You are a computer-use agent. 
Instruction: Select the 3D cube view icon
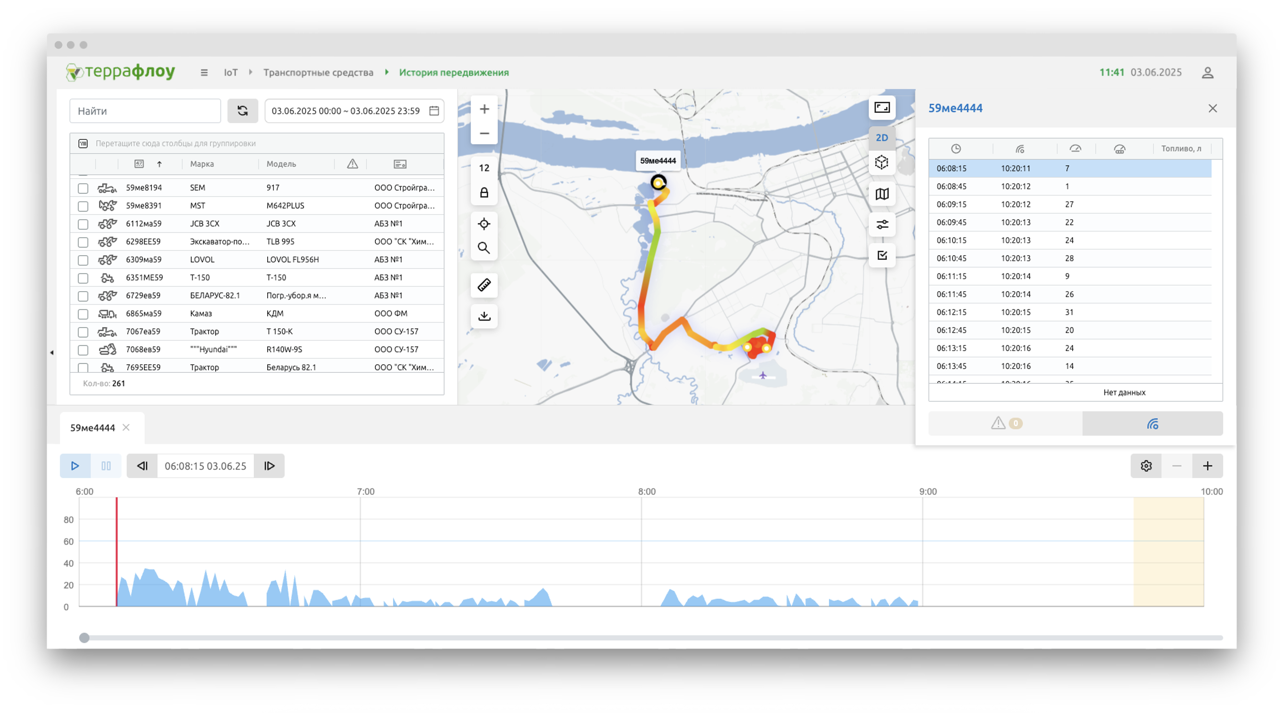(x=882, y=162)
